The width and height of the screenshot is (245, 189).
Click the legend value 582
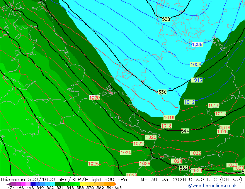coord(100,187)
